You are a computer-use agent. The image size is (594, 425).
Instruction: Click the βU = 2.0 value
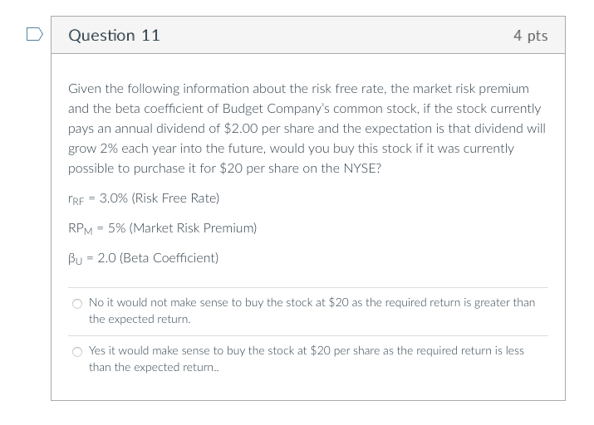(x=92, y=258)
